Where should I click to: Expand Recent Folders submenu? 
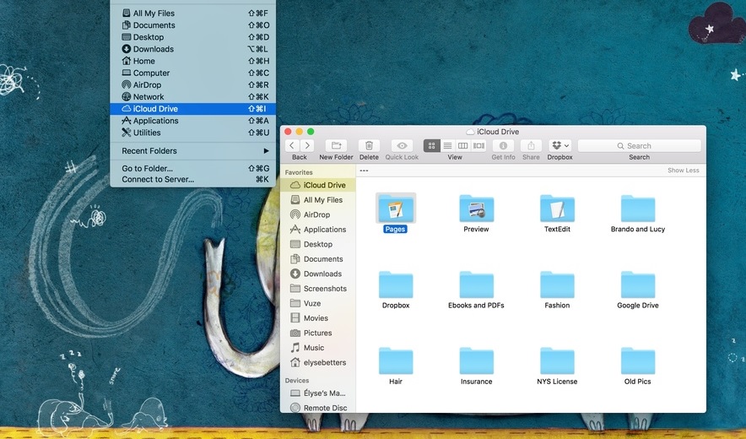coord(192,151)
